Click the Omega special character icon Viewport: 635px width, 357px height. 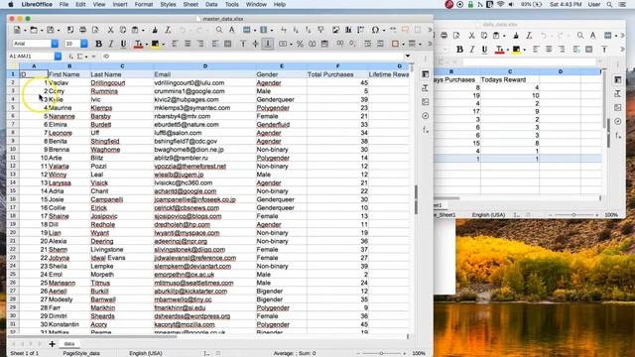tap(375, 30)
